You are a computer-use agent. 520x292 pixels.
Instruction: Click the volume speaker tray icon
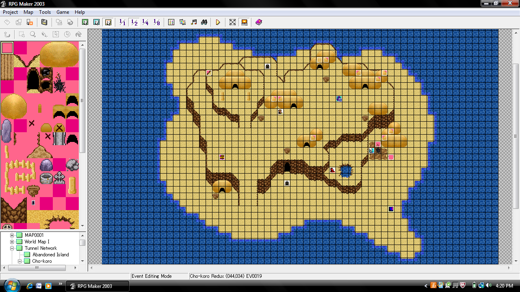coord(488,286)
